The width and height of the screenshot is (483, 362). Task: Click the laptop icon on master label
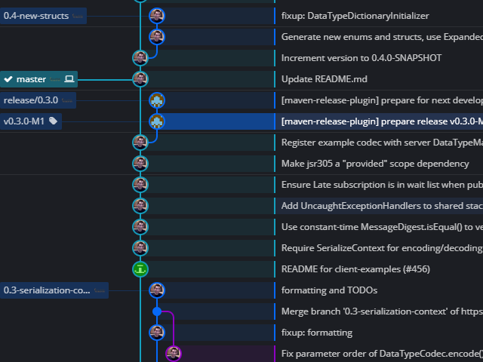tap(69, 79)
